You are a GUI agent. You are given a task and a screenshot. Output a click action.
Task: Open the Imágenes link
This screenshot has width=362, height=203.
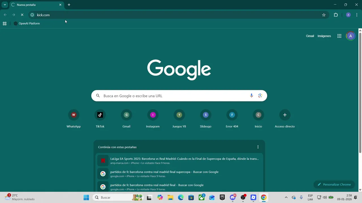[324, 36]
